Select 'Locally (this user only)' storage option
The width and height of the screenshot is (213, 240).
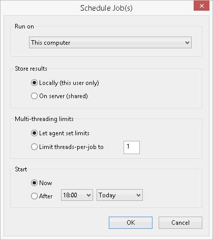[65, 83]
